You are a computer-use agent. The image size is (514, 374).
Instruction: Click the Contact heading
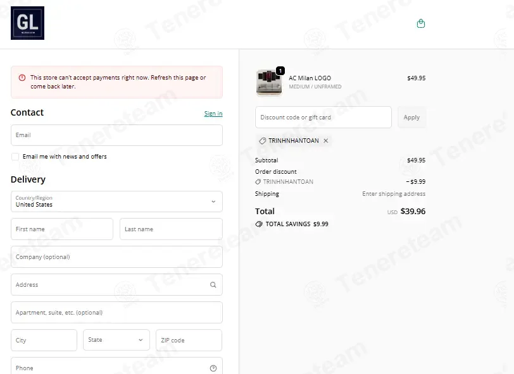(x=27, y=112)
